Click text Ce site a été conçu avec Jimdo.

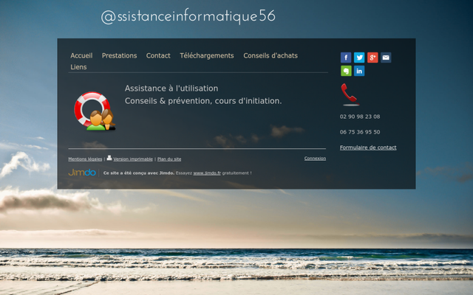139,173
